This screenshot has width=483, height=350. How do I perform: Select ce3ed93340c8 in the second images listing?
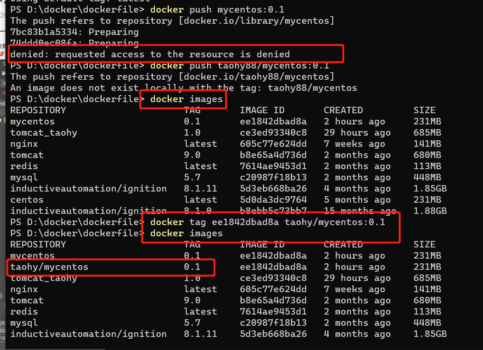pyautogui.click(x=273, y=278)
